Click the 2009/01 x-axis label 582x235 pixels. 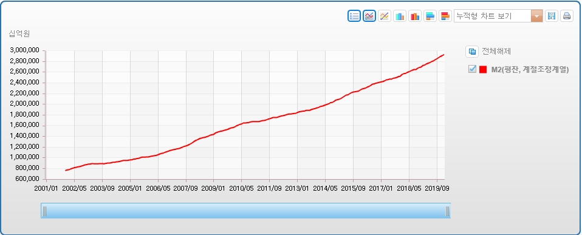pos(213,188)
